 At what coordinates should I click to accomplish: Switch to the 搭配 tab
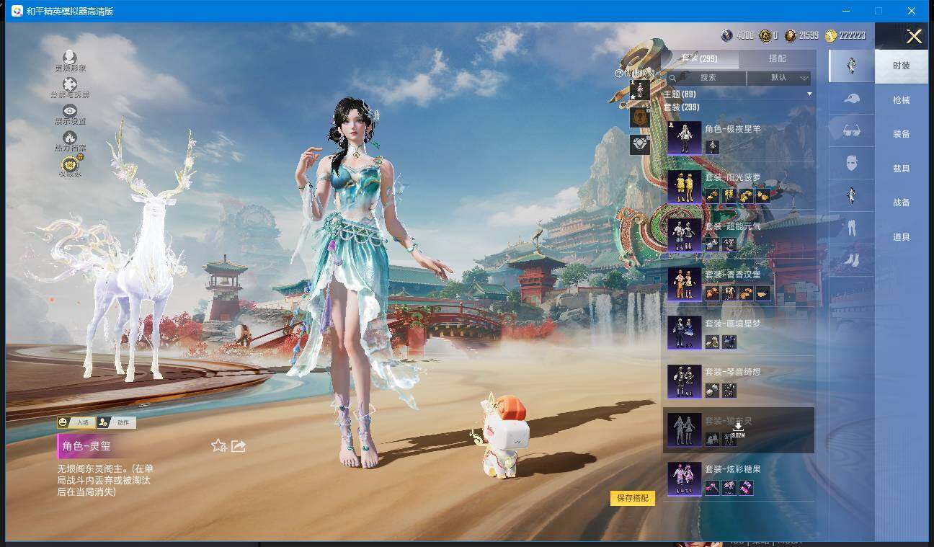pyautogui.click(x=778, y=58)
